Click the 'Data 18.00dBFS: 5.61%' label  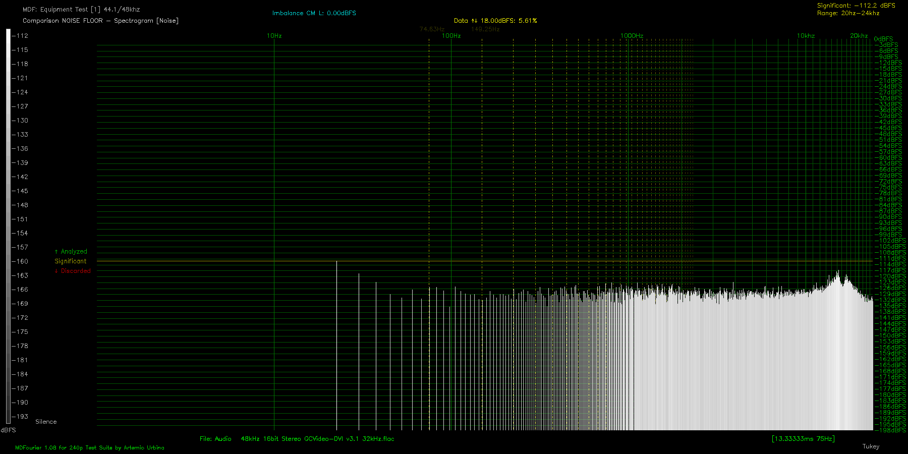(495, 21)
